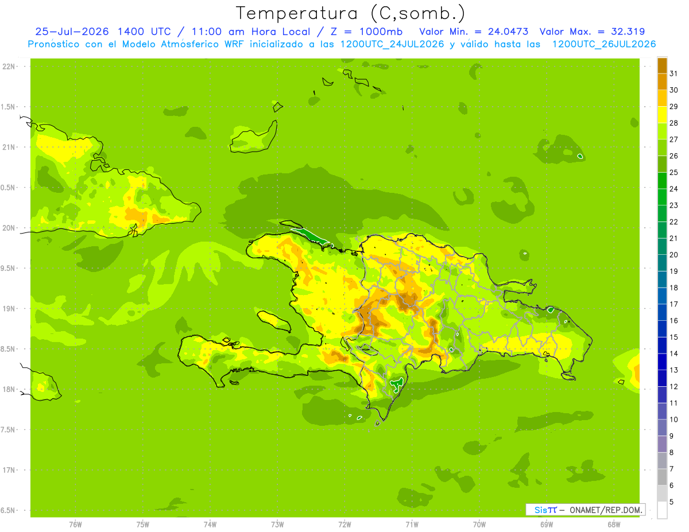Viewport: 689px width, 532px height.
Task: Click latitude axis label "20N"
Action: [x=9, y=228]
